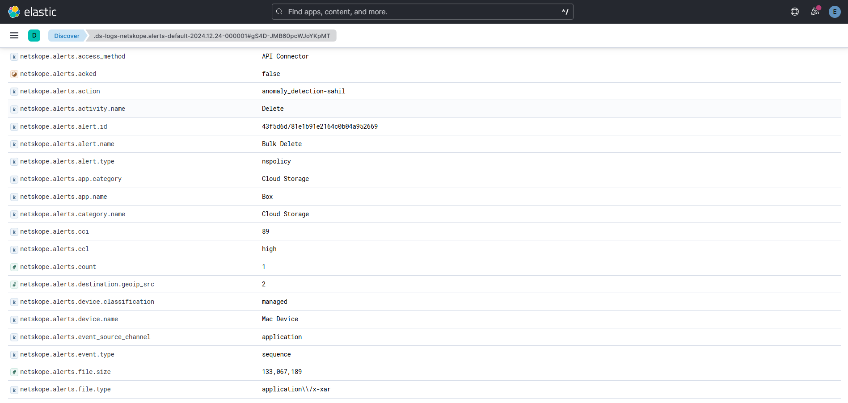Select the netskope.alerts.activity.name field name
848x403 pixels.
pyautogui.click(x=72, y=109)
